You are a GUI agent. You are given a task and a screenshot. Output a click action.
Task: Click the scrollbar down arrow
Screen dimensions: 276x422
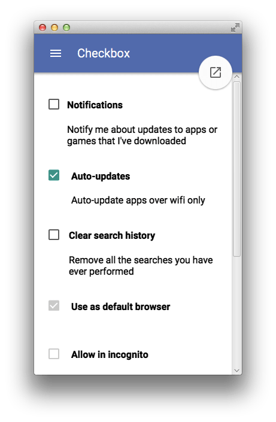tap(236, 371)
